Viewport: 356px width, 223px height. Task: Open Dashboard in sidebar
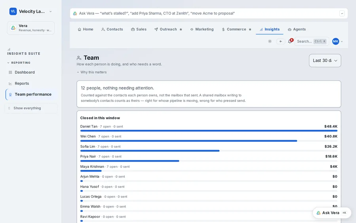[x=30, y=72]
